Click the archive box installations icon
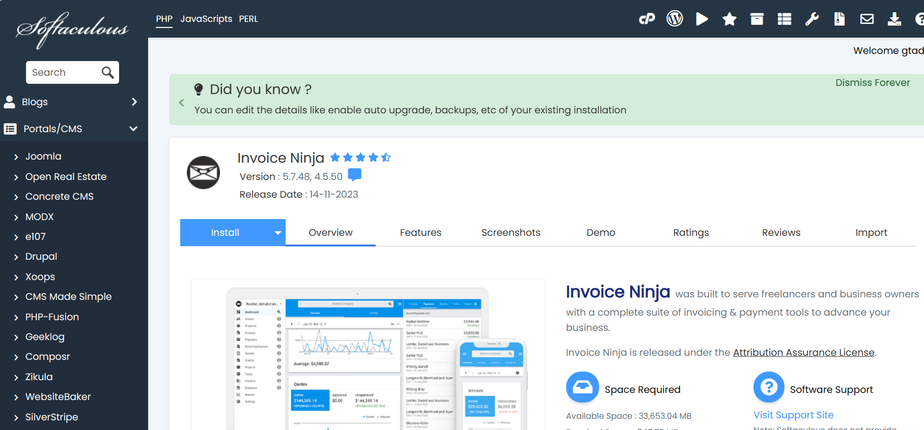This screenshot has height=430, width=924. 757,19
